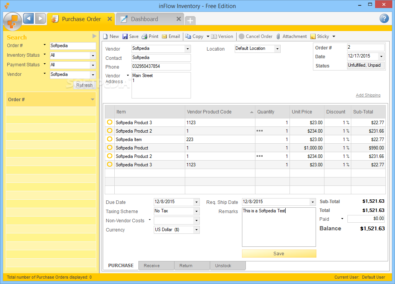This screenshot has width=395, height=284.
Task: Click the search Order # input field
Action: pos(73,46)
